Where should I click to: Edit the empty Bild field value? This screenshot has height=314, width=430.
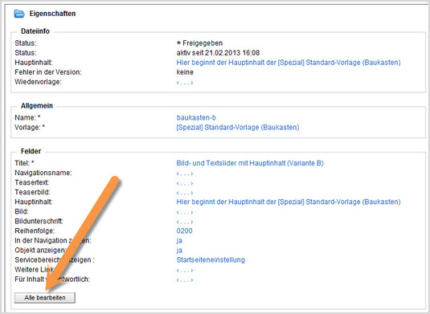click(185, 212)
